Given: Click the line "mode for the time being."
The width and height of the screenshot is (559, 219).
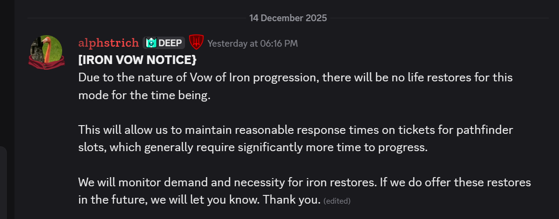Looking at the screenshot, I should click(145, 95).
